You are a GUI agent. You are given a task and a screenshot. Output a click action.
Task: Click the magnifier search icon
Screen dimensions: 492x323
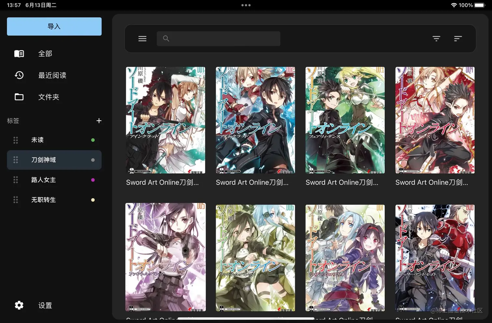[x=166, y=38]
